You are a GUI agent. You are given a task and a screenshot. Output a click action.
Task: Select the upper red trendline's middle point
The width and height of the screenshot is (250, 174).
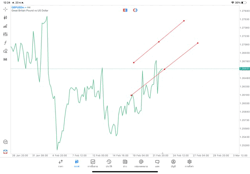(159, 42)
